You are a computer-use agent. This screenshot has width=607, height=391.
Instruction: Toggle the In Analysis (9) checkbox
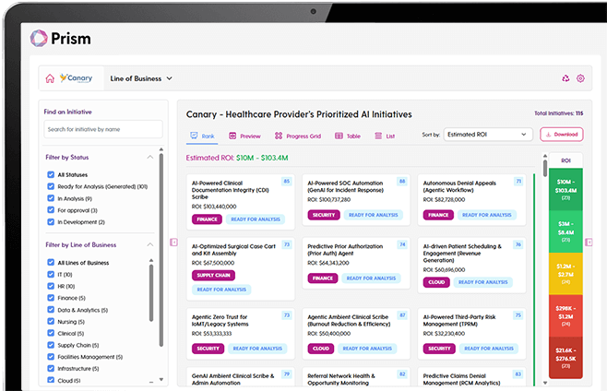pyautogui.click(x=51, y=198)
